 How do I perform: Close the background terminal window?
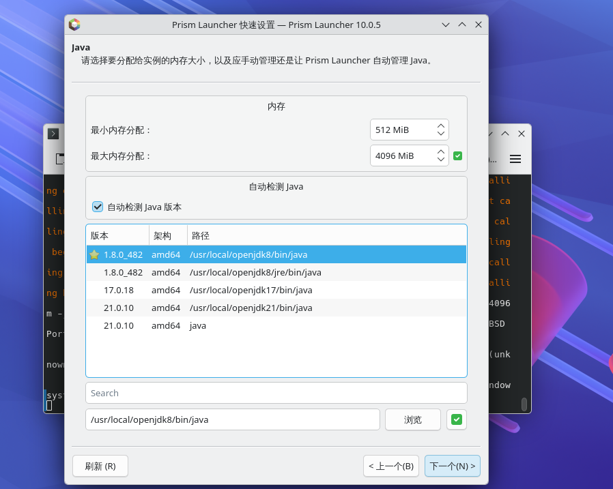click(x=522, y=134)
